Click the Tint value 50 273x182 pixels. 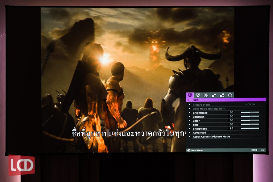pos(231,125)
